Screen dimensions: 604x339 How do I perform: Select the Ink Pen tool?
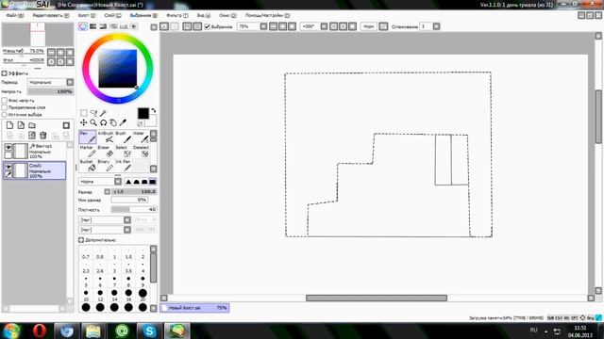pyautogui.click(x=123, y=166)
